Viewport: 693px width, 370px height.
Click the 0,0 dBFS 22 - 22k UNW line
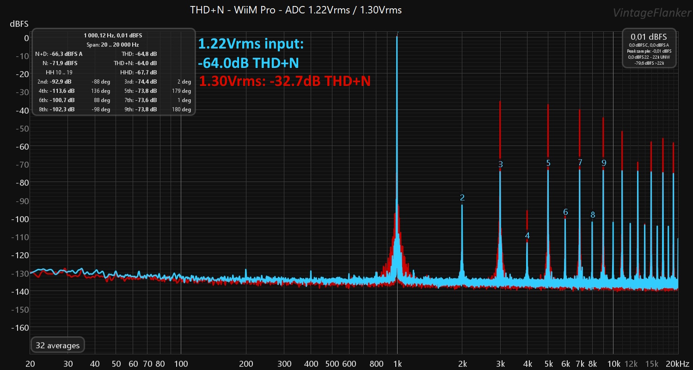[649, 57]
